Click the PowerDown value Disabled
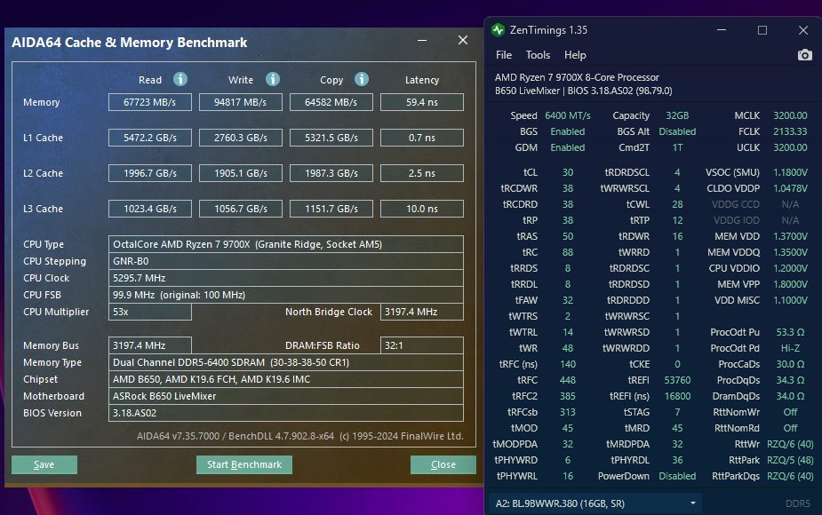The height and width of the screenshot is (515, 822). (677, 476)
